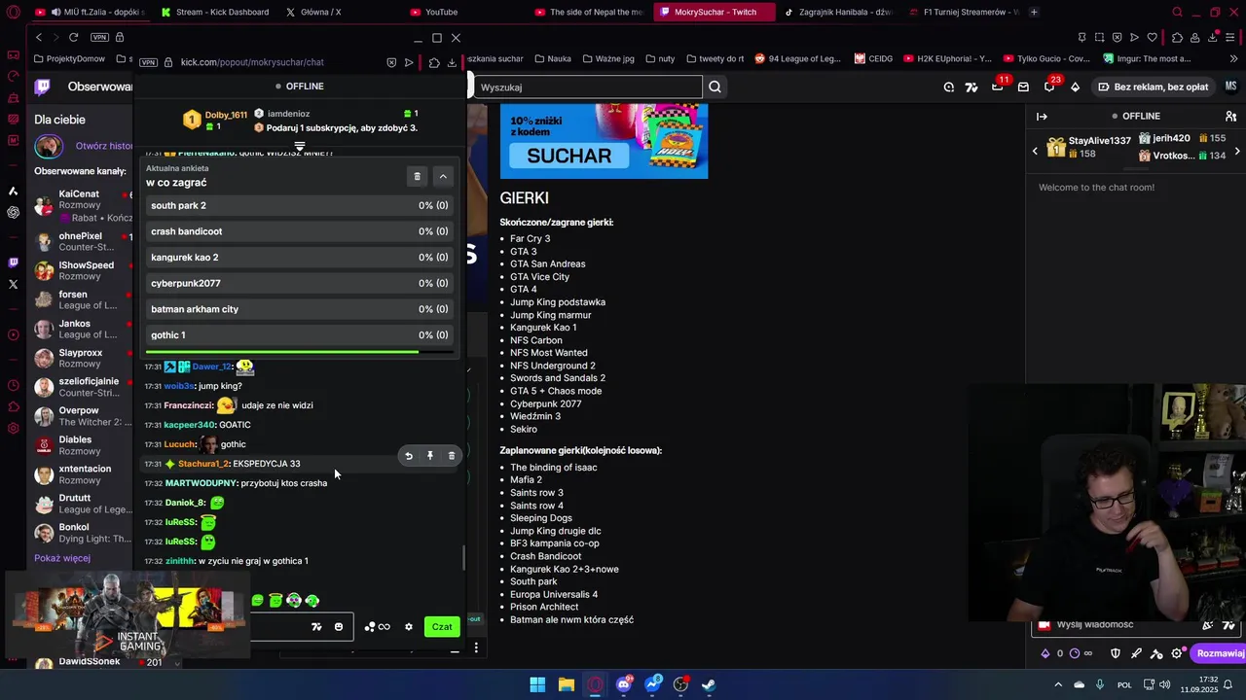
Task: Delete Stachura1_2's message with trash icon
Action: 452,456
